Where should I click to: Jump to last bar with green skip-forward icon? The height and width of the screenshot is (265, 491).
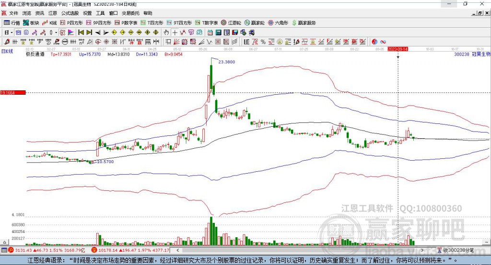[89, 33]
